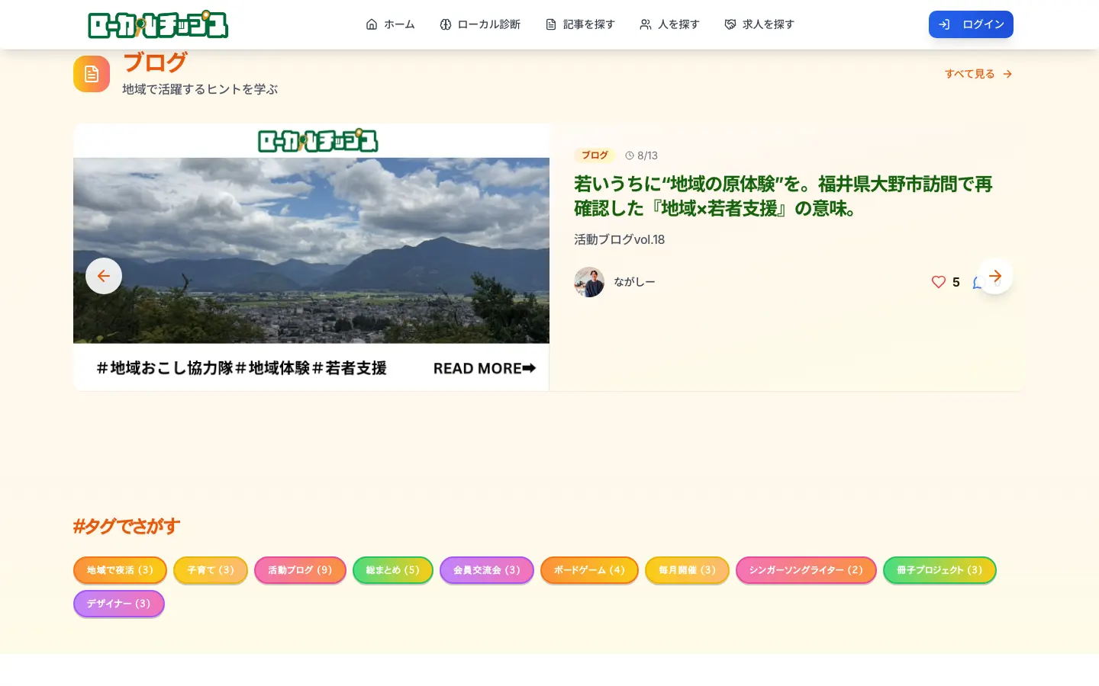Click the 活動ブログvol.18 subtitle
Screen dimensions: 1099x686
pyautogui.click(x=620, y=239)
